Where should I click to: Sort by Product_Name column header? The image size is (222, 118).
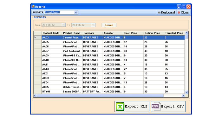(x=72, y=33)
